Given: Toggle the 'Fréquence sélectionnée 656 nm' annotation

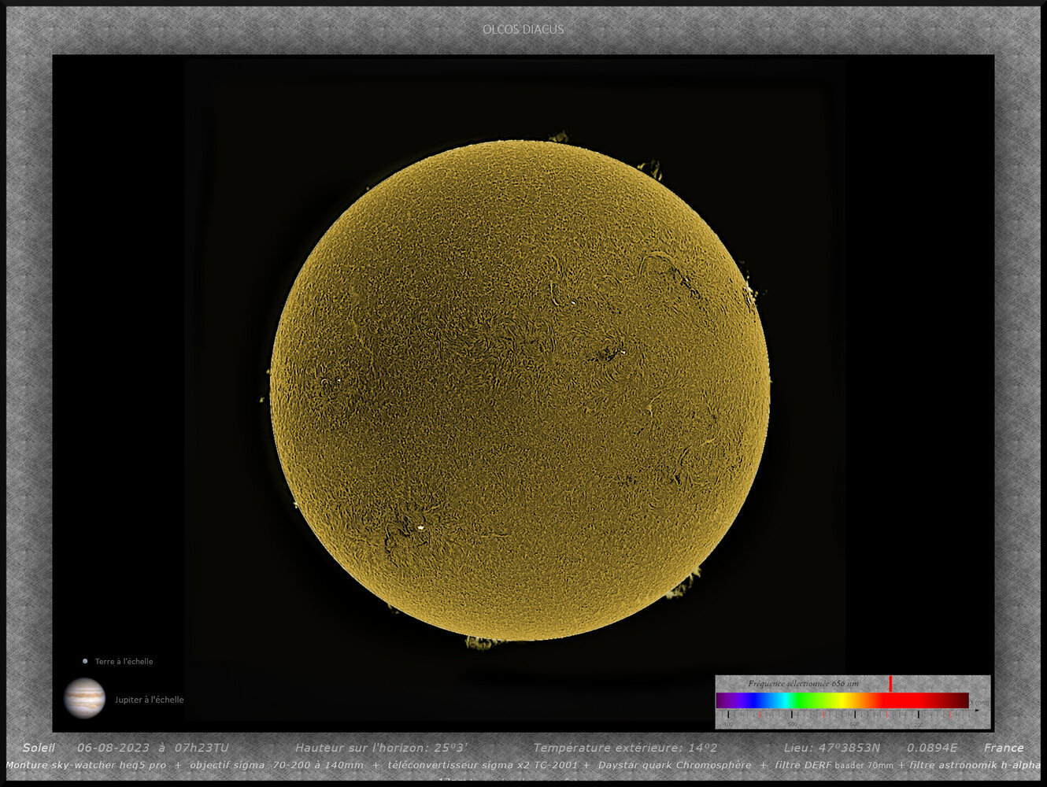Looking at the screenshot, I should (x=803, y=682).
